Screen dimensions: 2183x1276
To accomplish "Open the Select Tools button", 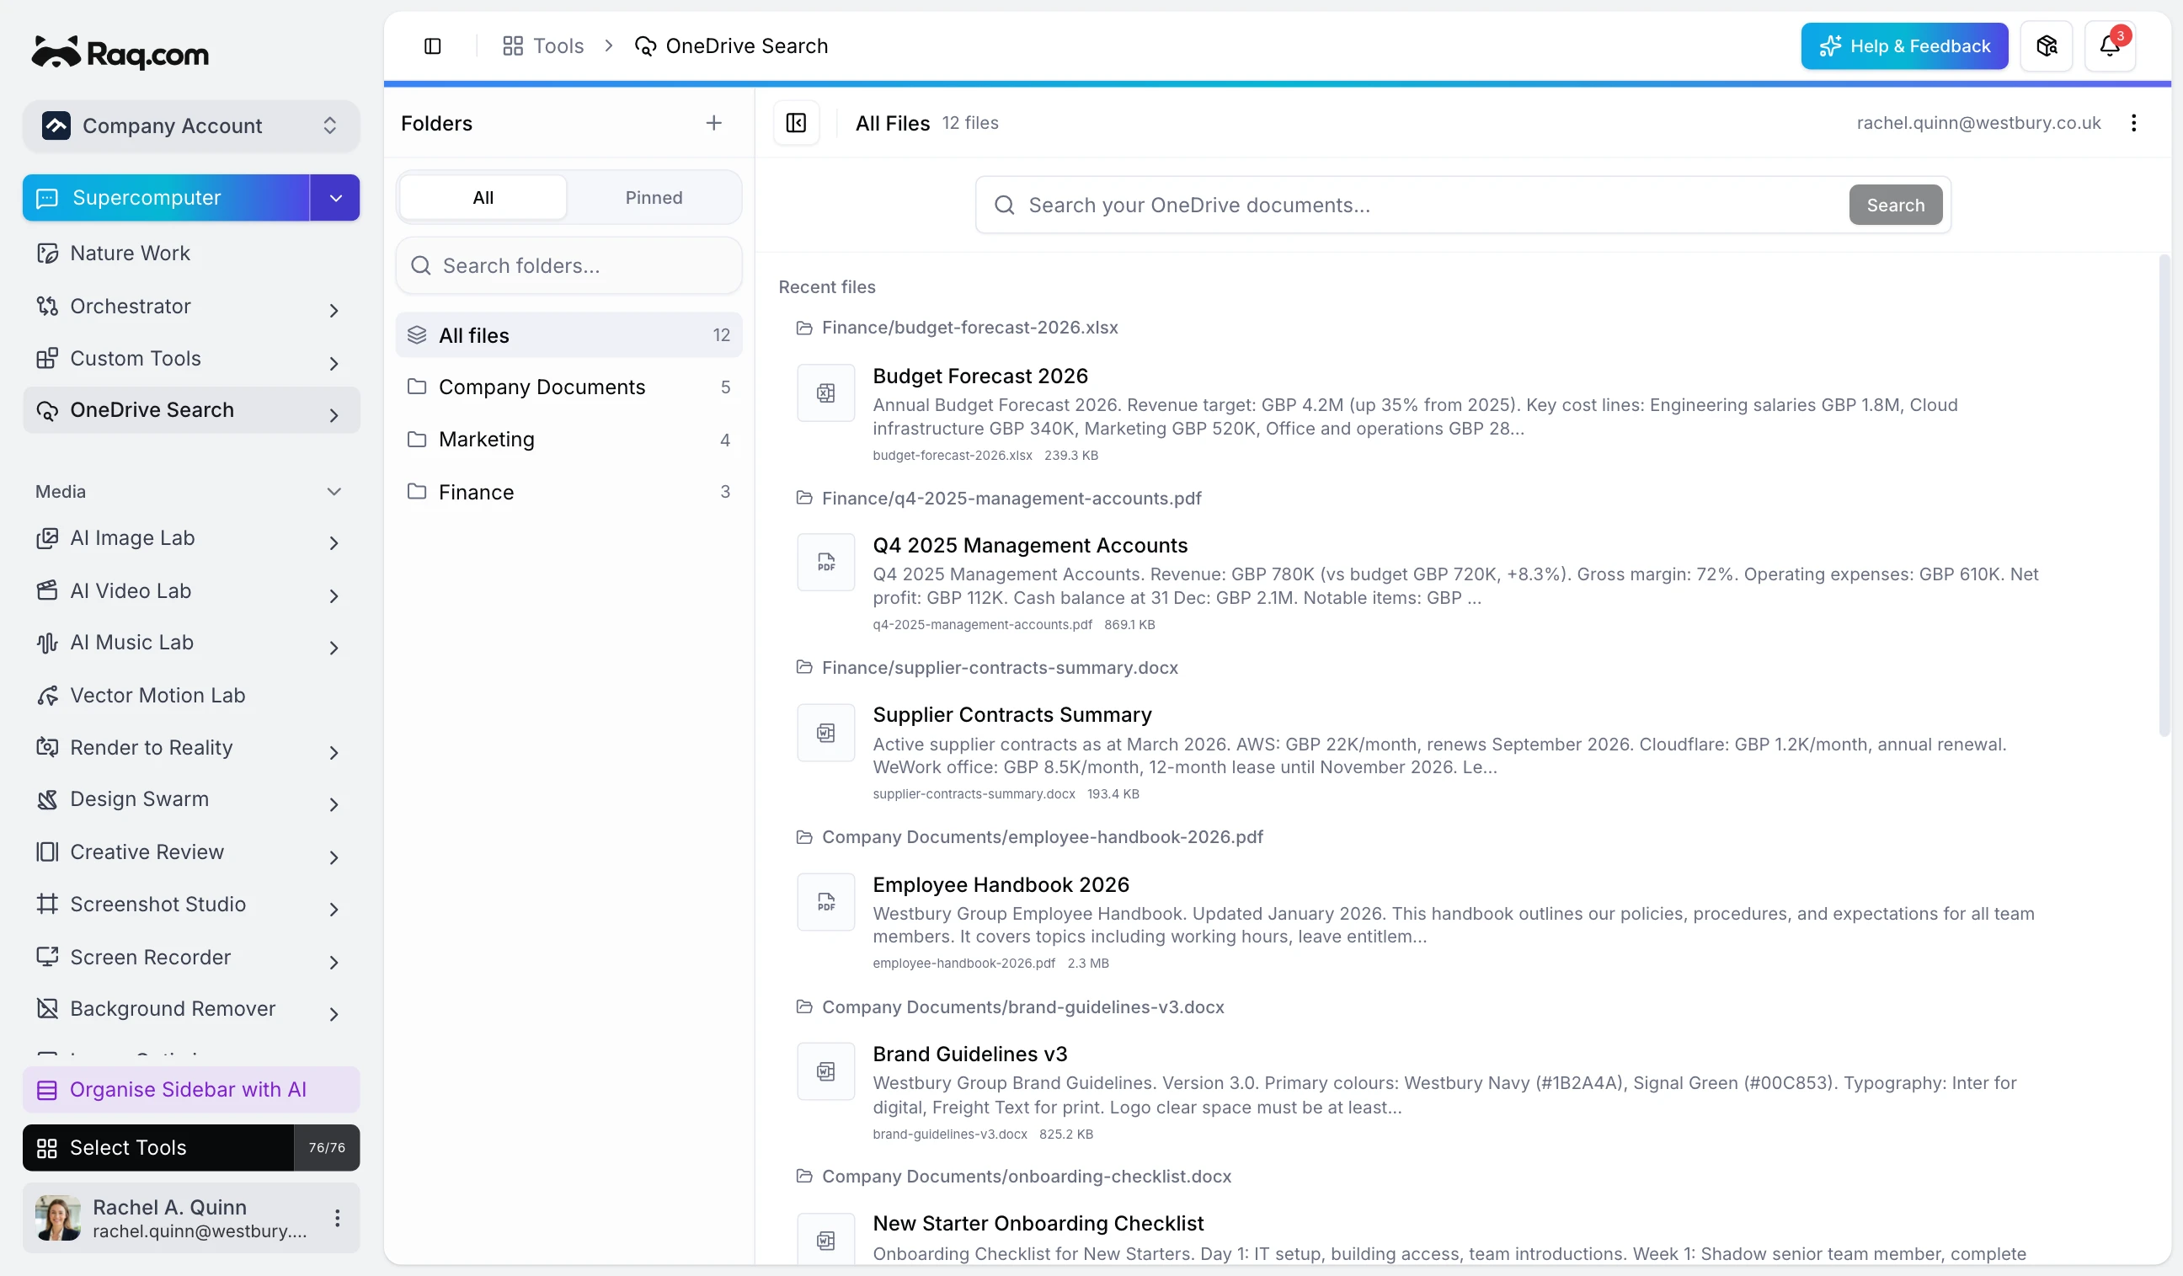I will (x=190, y=1147).
